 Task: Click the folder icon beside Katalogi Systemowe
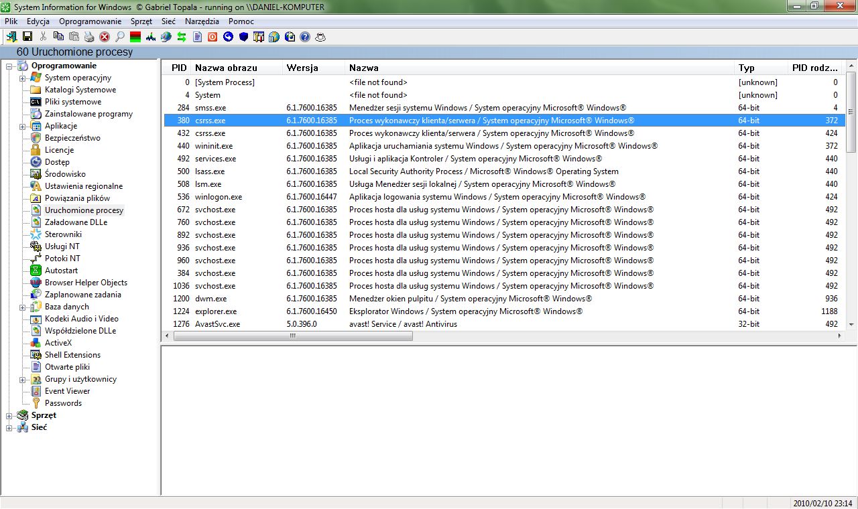pyautogui.click(x=36, y=90)
